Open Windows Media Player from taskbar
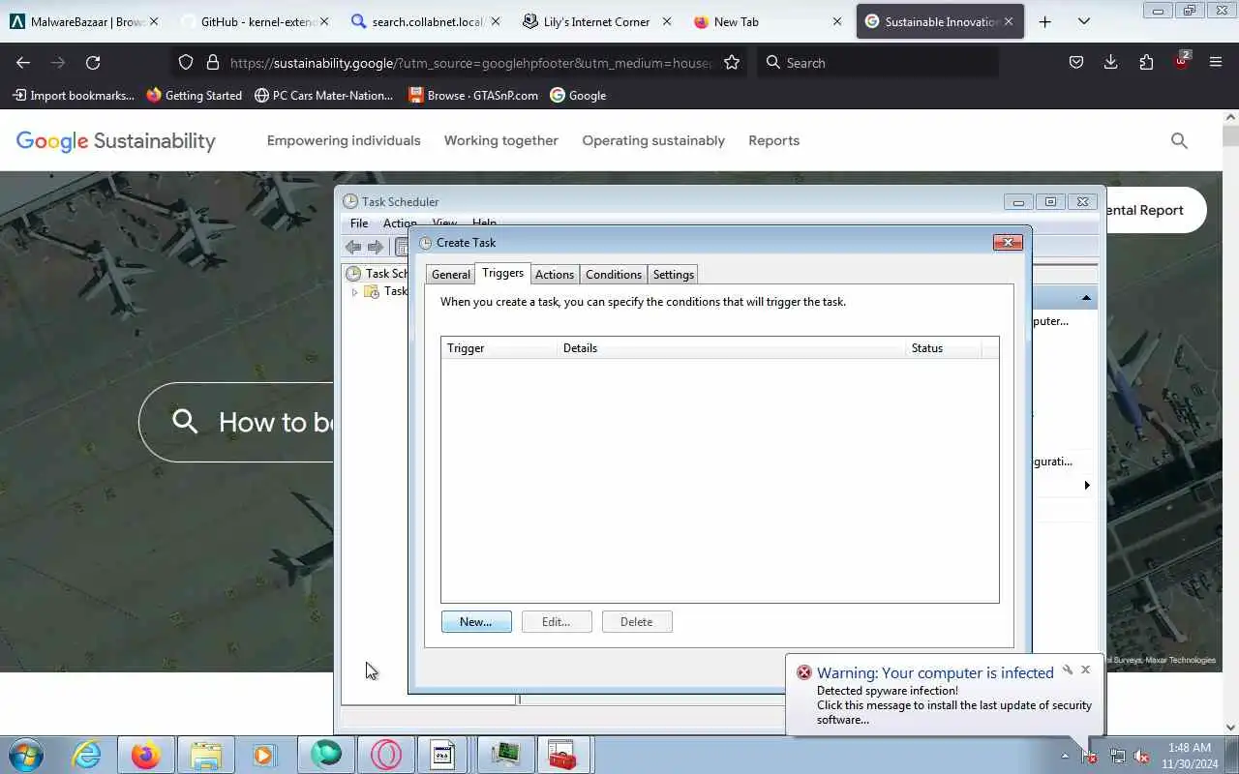This screenshot has width=1239, height=774. [x=263, y=754]
